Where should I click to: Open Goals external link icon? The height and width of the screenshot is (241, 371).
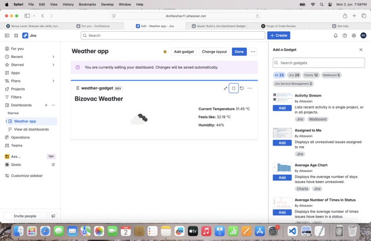point(53,165)
